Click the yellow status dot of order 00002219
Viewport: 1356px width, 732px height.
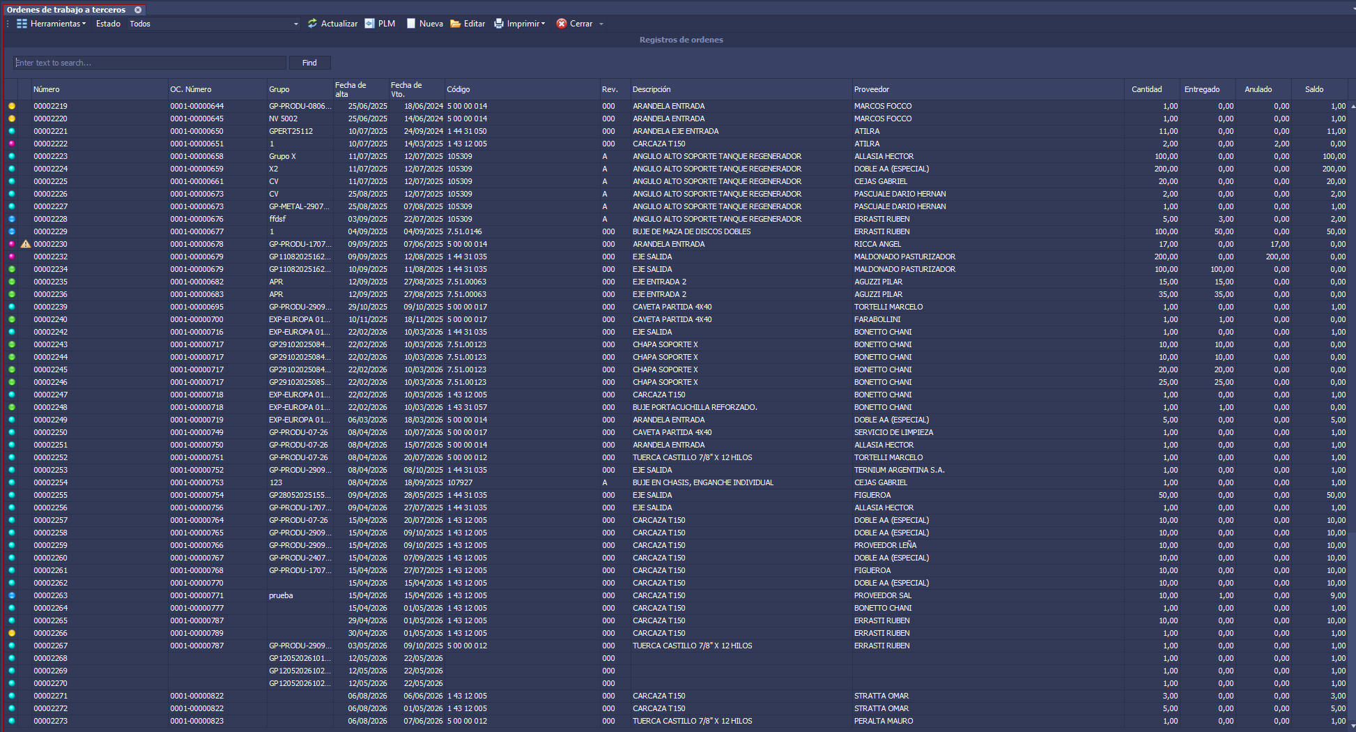coord(12,106)
